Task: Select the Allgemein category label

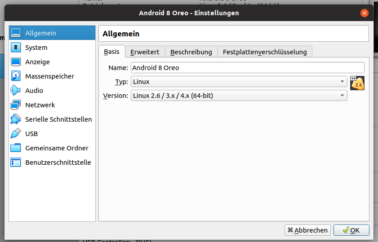Action: pyautogui.click(x=41, y=33)
